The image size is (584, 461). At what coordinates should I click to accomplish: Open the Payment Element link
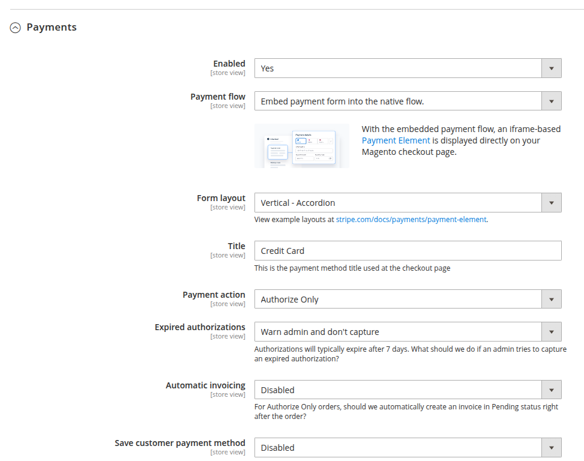click(x=396, y=140)
